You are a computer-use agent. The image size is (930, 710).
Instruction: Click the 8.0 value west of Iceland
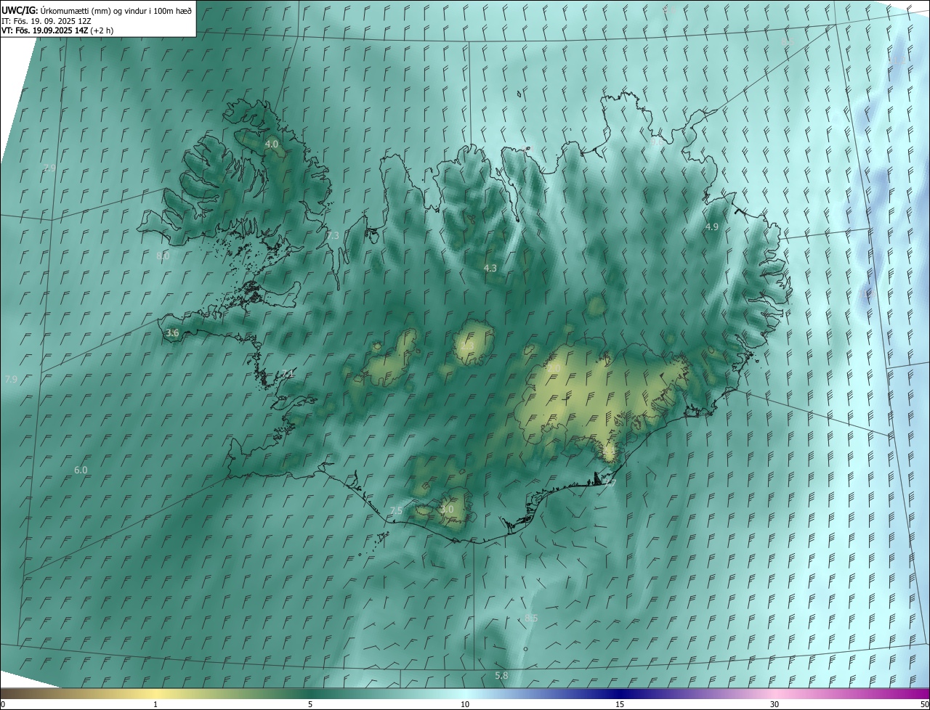(163, 256)
